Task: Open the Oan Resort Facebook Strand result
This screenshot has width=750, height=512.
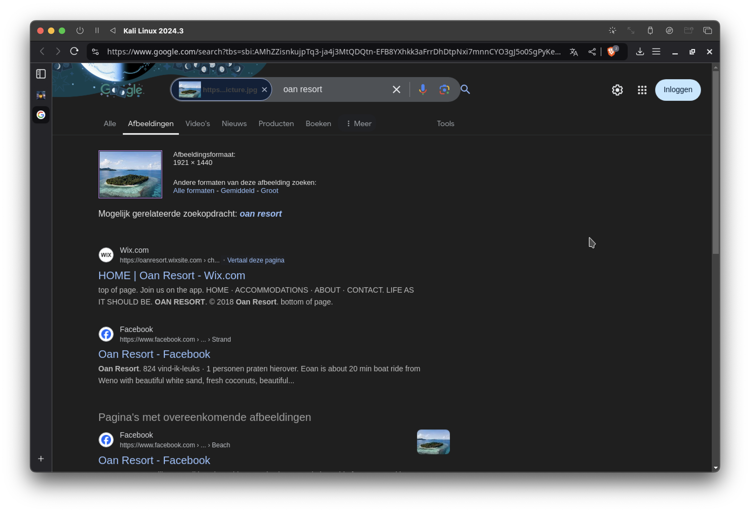Action: coord(154,354)
